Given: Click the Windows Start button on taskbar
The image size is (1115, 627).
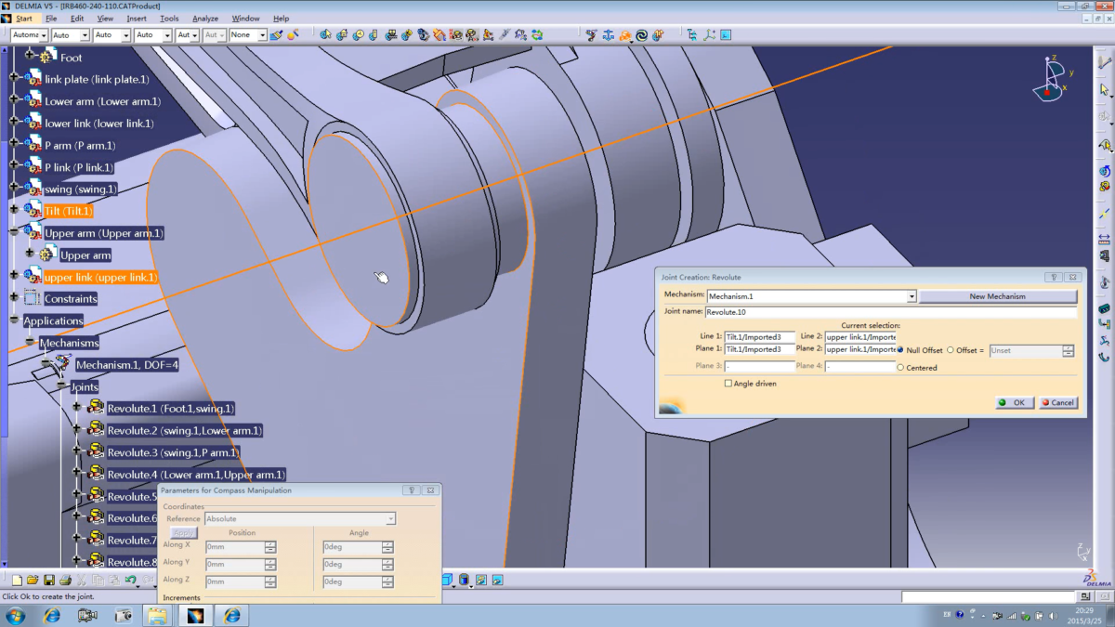Looking at the screenshot, I should click(x=16, y=615).
